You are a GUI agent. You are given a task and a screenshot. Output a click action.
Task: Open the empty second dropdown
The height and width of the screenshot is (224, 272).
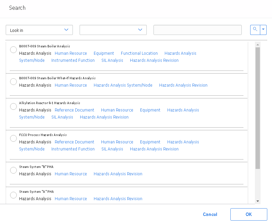pos(113,30)
